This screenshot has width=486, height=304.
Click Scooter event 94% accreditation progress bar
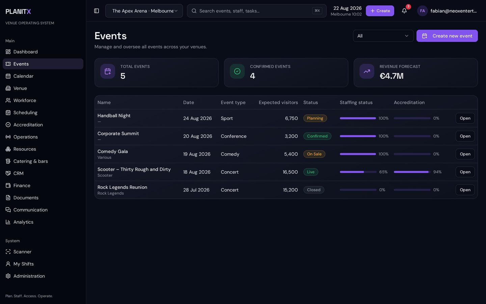click(x=412, y=172)
